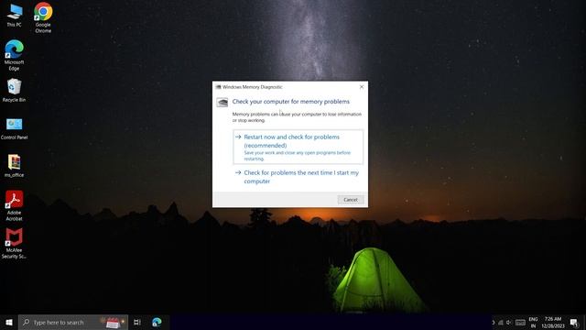Open Control Panel desktop icon
This screenshot has height=330, width=586.
[15, 129]
